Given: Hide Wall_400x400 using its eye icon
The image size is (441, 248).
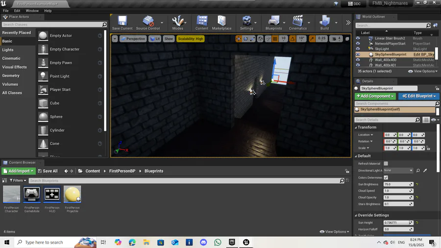Looking at the screenshot, I should point(358,60).
